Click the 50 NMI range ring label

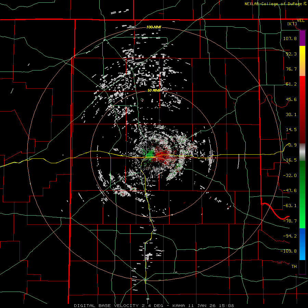(154, 90)
